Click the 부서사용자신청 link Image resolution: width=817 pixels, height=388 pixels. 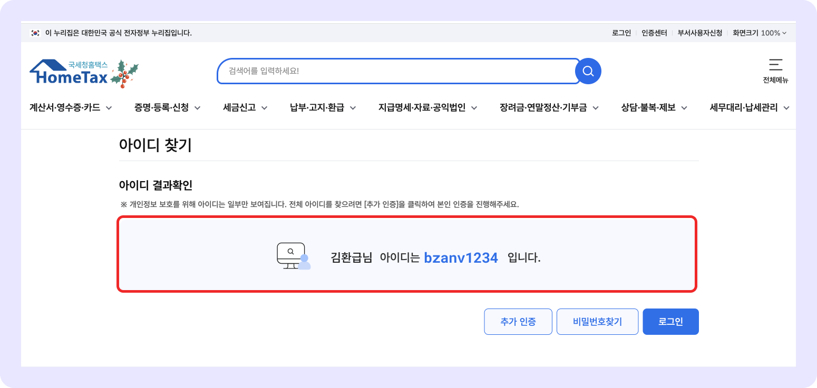click(699, 32)
